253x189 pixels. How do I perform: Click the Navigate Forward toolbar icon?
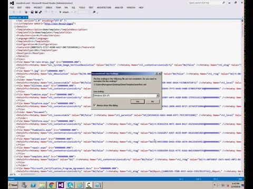point(20,12)
